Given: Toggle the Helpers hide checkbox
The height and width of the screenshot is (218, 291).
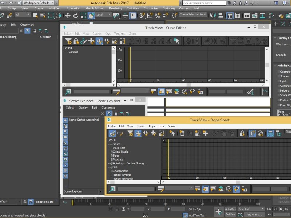Looking at the screenshot, I should (279, 90).
